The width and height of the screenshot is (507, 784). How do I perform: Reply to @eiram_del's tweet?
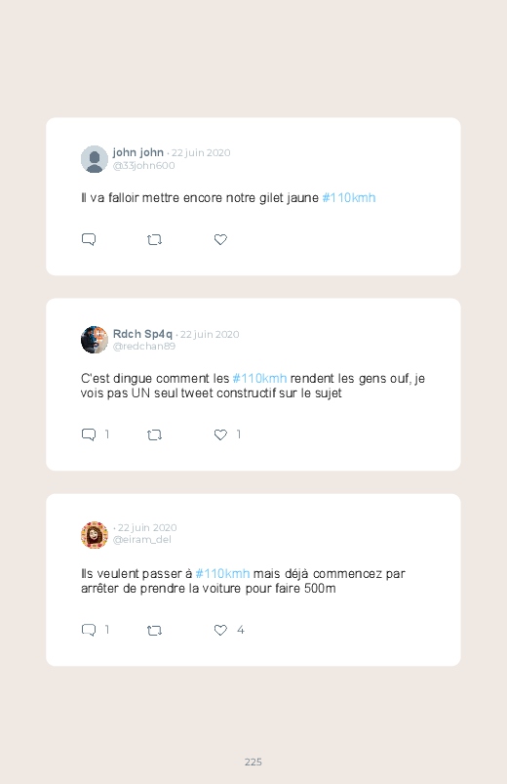pyautogui.click(x=89, y=630)
